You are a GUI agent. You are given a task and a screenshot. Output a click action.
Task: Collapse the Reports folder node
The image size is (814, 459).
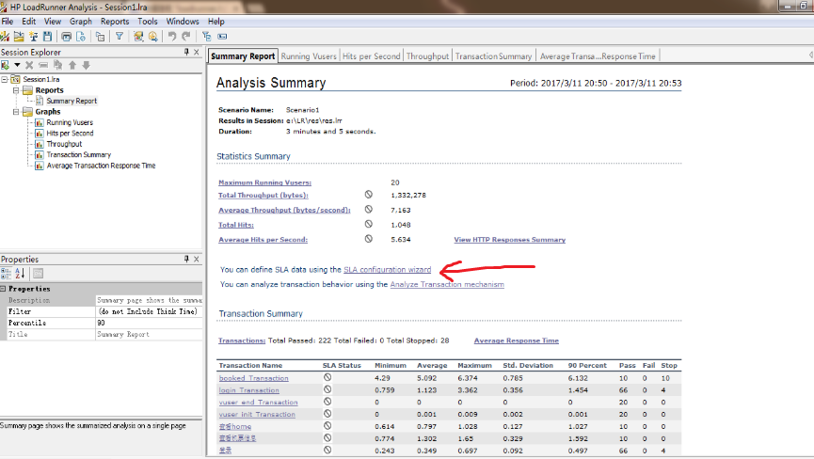[x=16, y=90]
